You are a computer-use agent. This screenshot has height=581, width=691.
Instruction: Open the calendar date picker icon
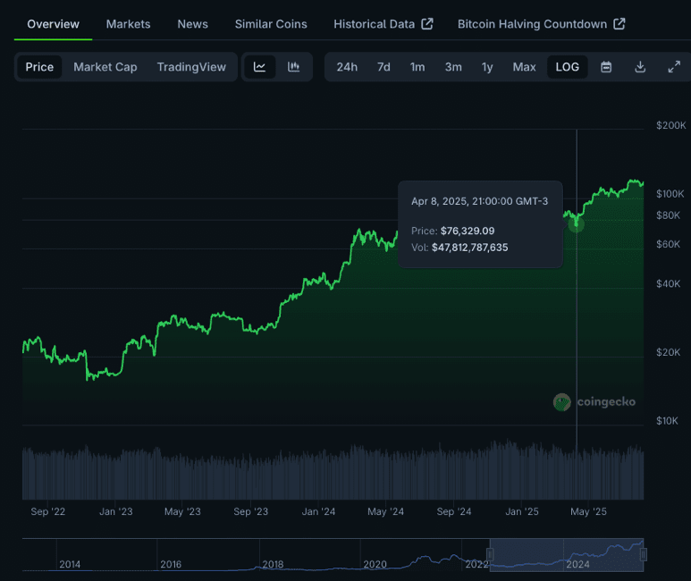(x=606, y=67)
